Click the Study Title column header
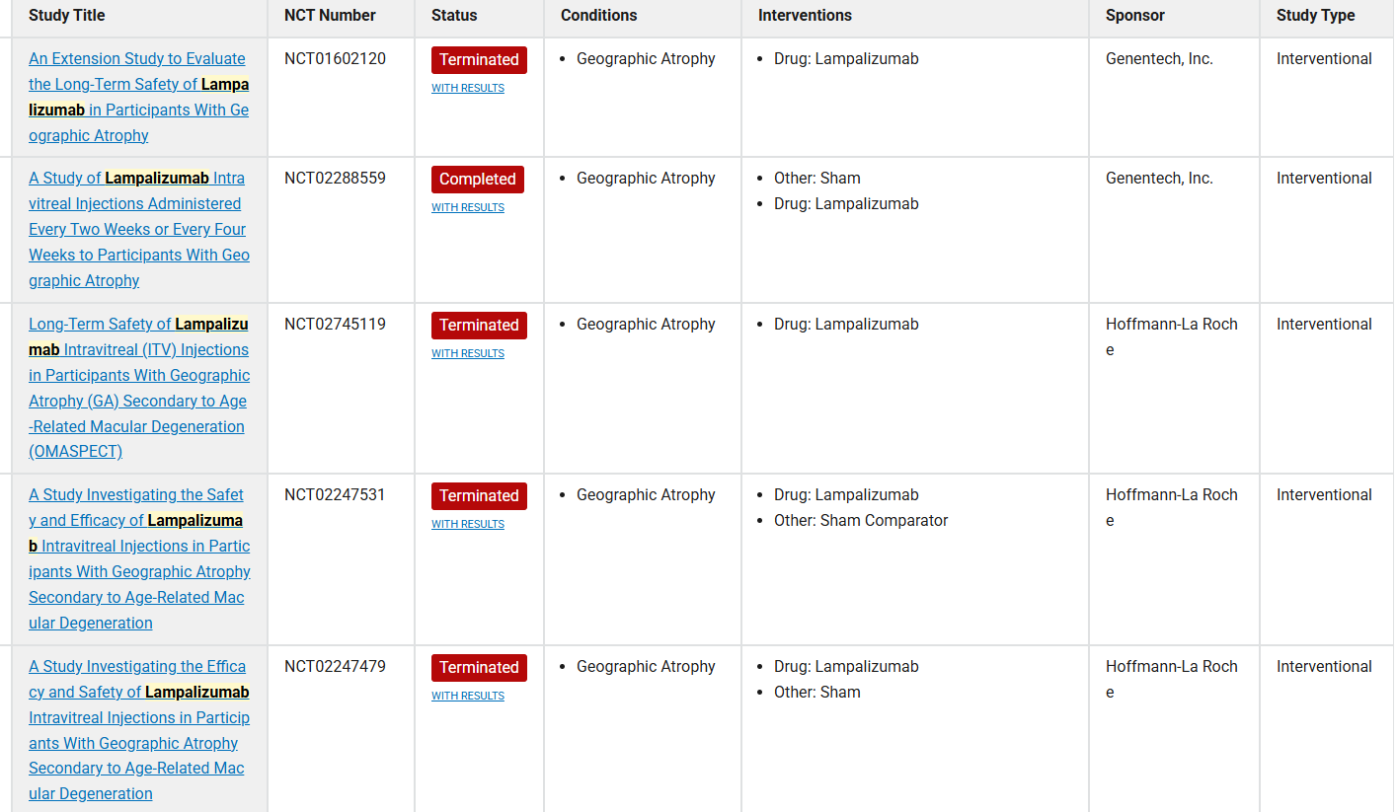The height and width of the screenshot is (812, 1397). (x=67, y=16)
